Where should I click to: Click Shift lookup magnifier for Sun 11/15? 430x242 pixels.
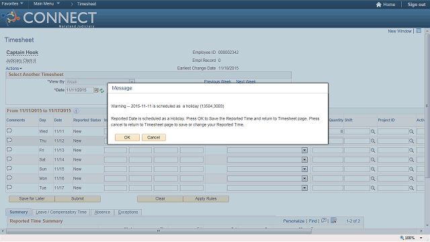click(373, 169)
